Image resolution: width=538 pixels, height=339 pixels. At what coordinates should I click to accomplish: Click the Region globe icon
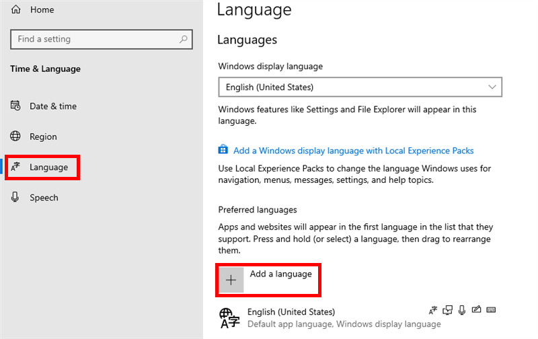point(16,137)
